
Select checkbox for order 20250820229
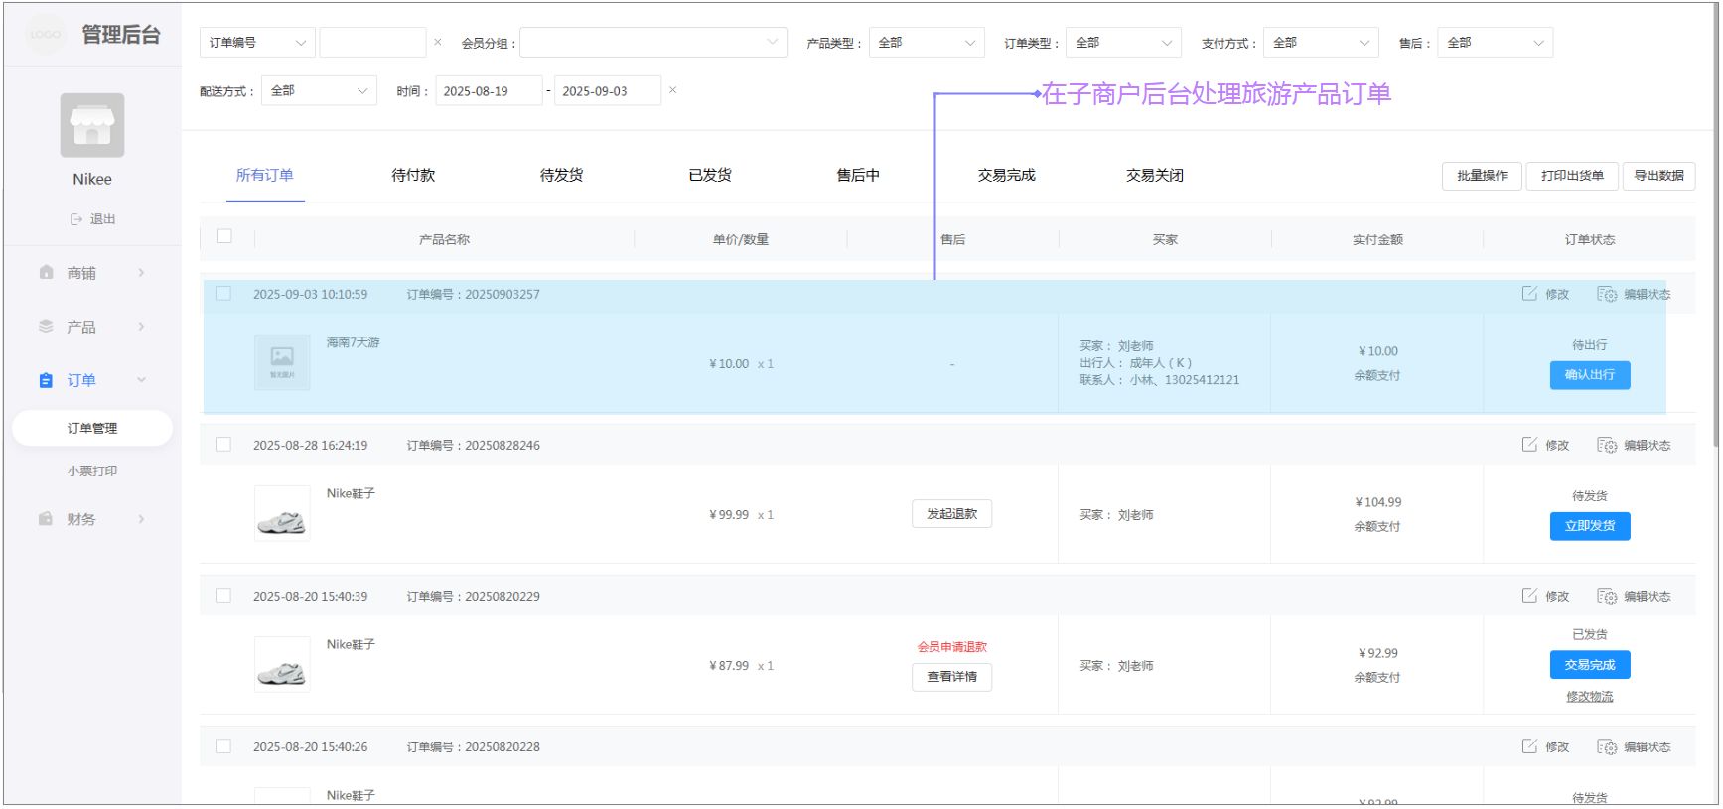[x=224, y=596]
